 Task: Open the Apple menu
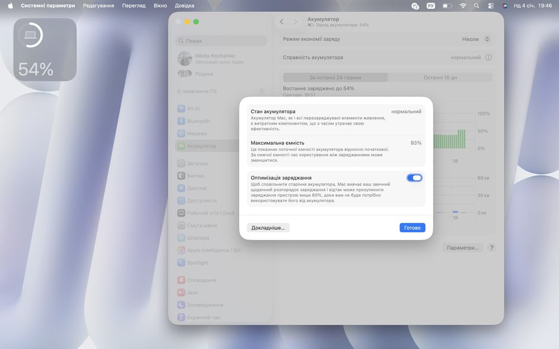pyautogui.click(x=10, y=6)
